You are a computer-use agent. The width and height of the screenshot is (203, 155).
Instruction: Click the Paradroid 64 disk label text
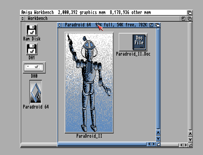pos(36,107)
